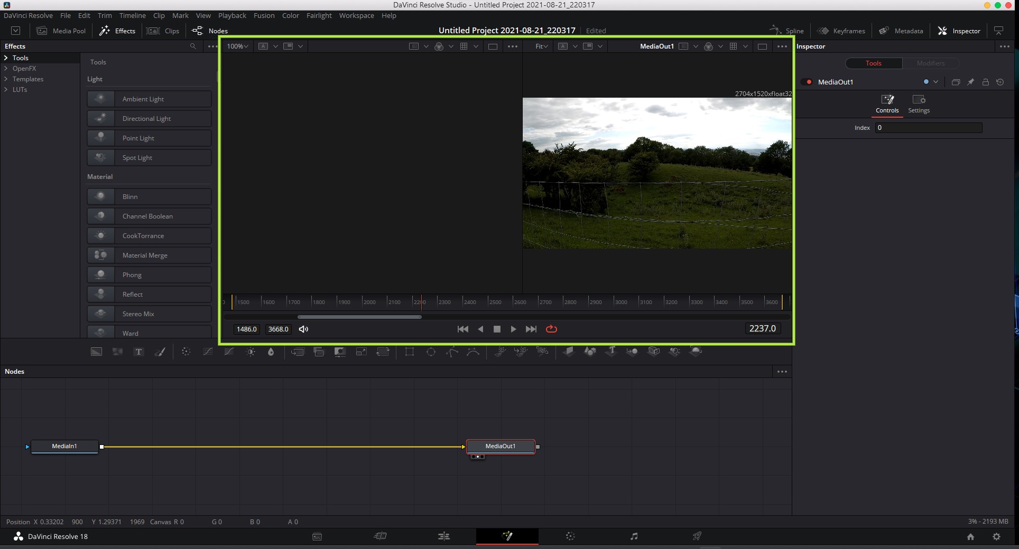Add a Color Curves node

coord(208,352)
